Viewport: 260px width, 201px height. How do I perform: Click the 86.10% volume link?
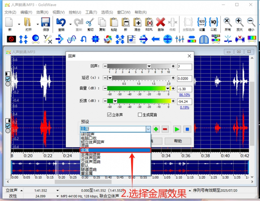pos(184,95)
